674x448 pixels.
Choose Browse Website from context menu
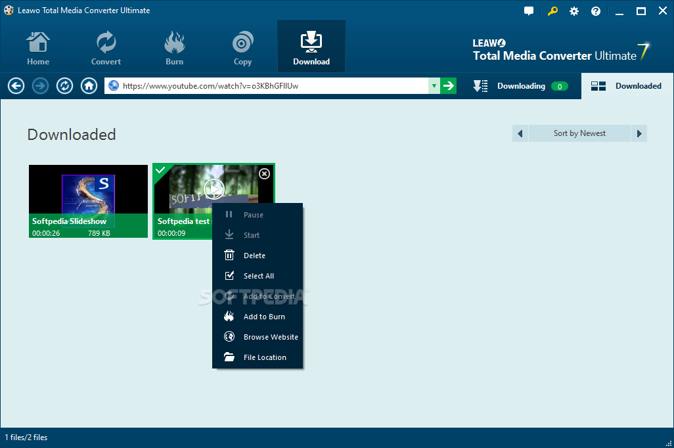(258, 337)
